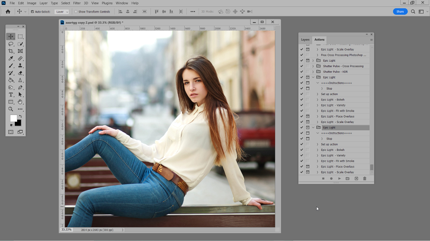Open the Layer auto-select dropdown
This screenshot has width=430, height=241.
coord(62,12)
